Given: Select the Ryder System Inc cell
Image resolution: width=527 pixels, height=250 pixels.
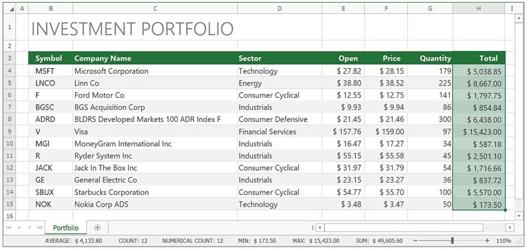Looking at the screenshot, I should (155, 156).
